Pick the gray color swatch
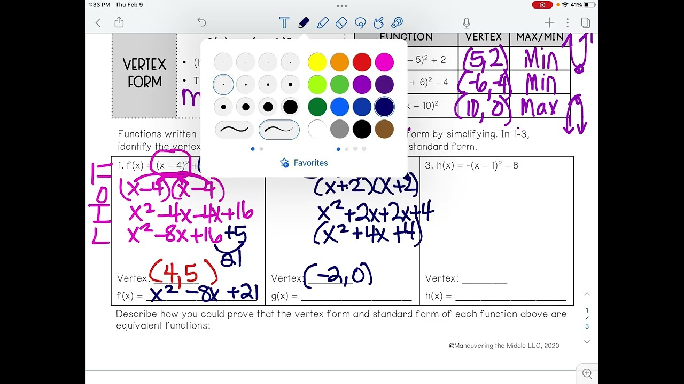The width and height of the screenshot is (684, 384). [x=340, y=129]
